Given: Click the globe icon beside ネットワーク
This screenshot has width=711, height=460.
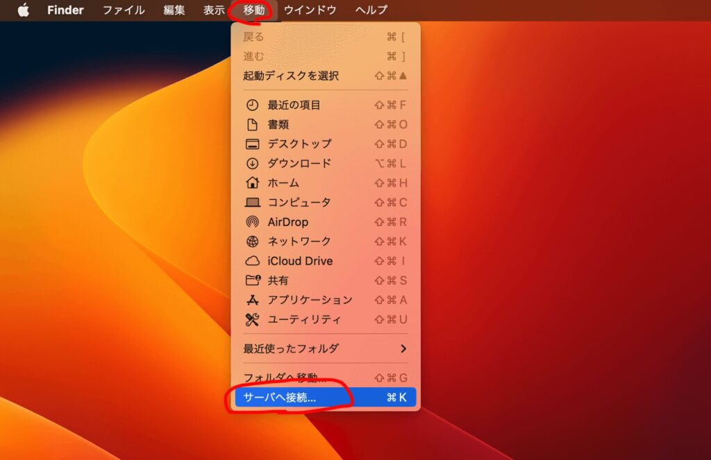Looking at the screenshot, I should click(253, 241).
